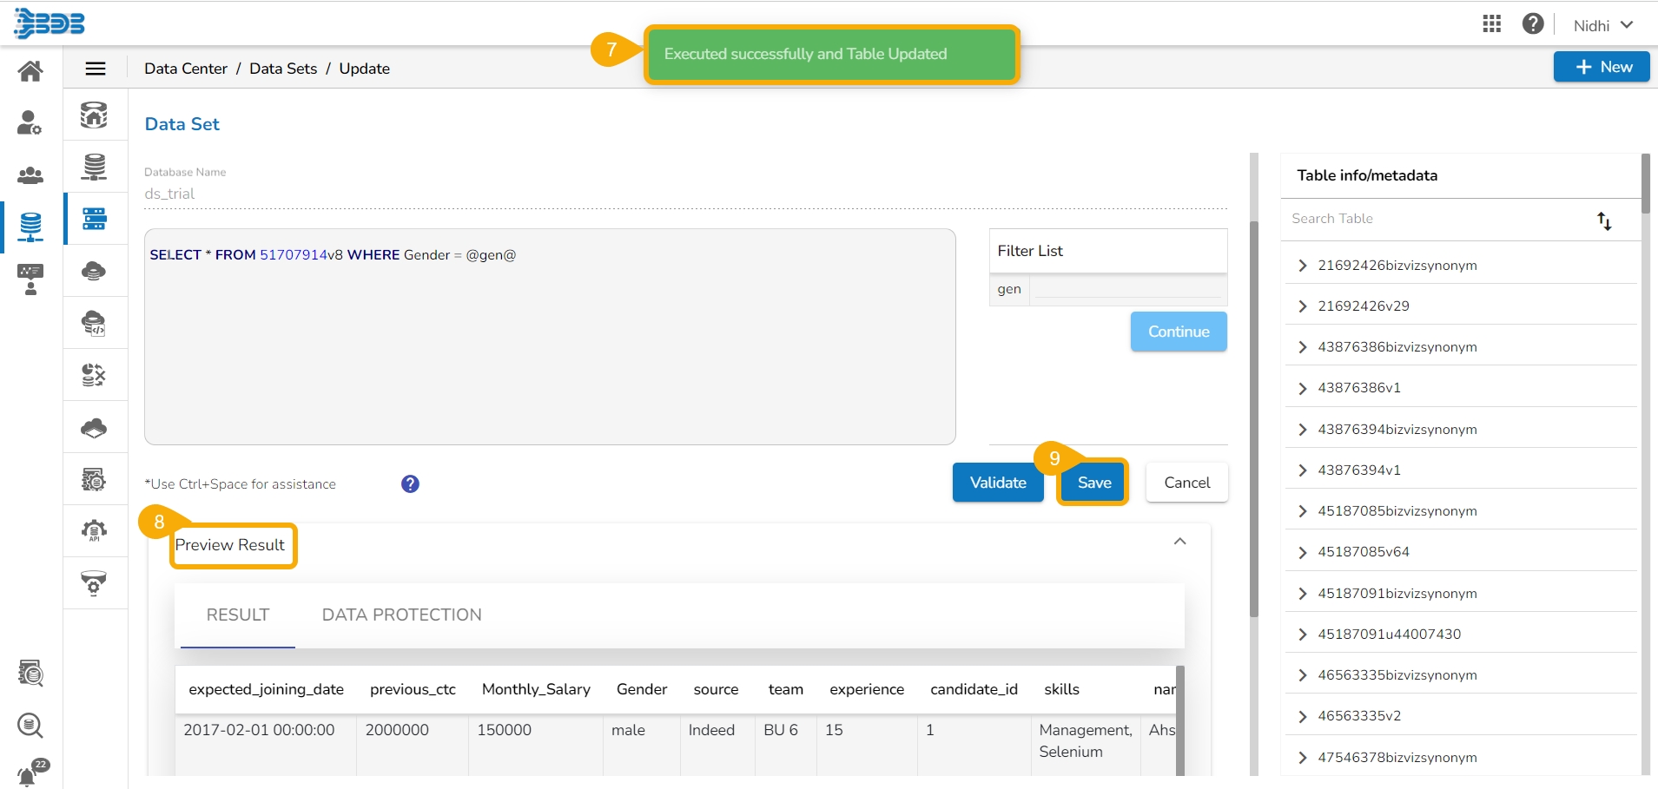Open the notifications bell icon
The height and width of the screenshot is (789, 1658).
pos(29,773)
